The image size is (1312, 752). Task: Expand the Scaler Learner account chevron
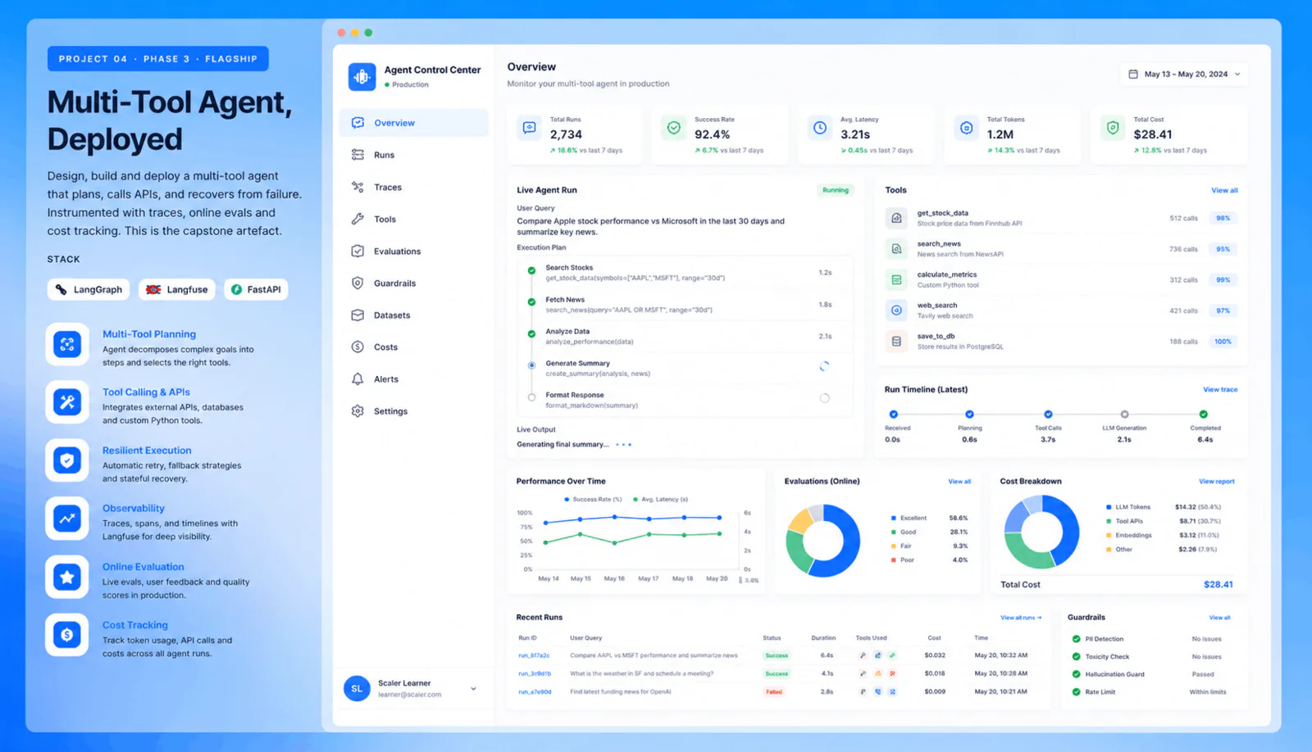tap(473, 689)
